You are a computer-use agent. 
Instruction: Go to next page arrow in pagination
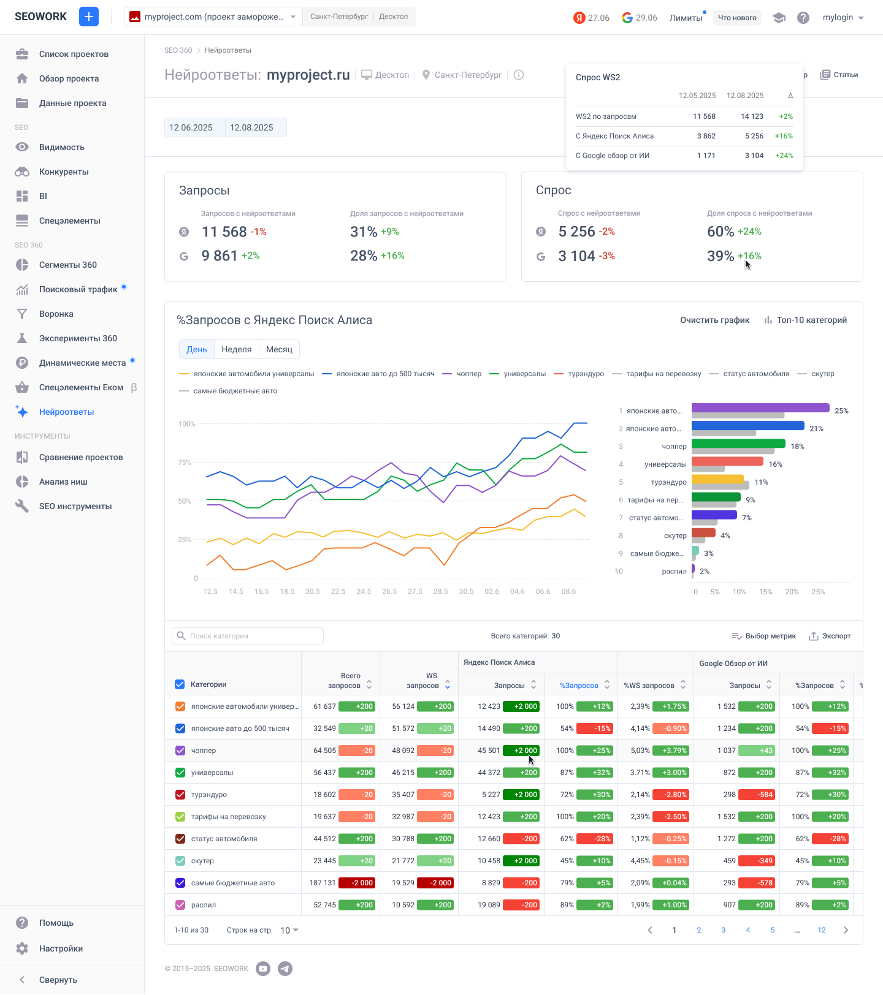[x=846, y=930]
